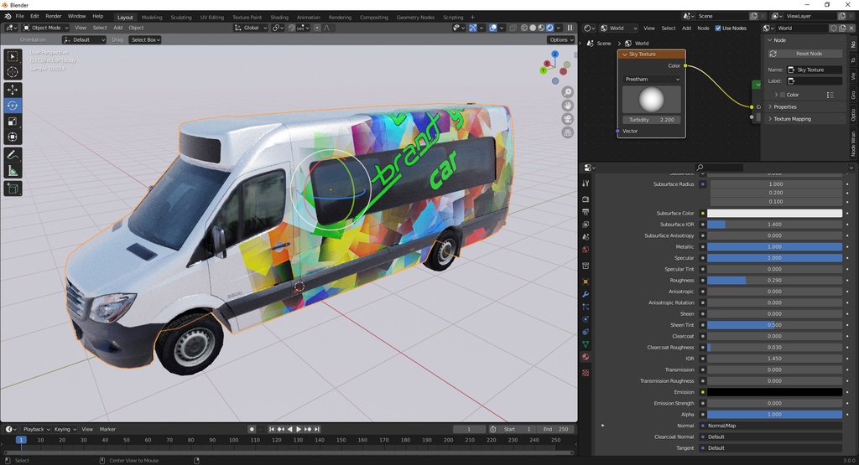Select the Measure tool

(x=13, y=171)
